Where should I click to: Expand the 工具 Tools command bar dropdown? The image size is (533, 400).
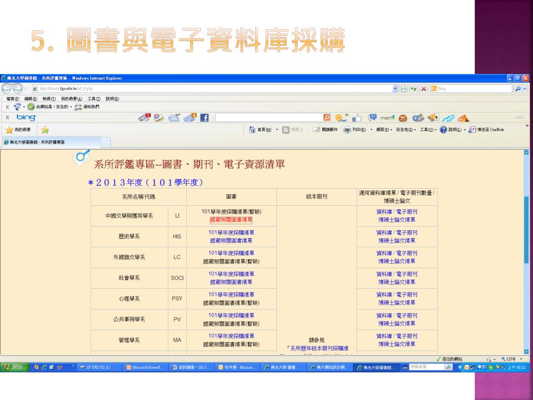(x=428, y=130)
